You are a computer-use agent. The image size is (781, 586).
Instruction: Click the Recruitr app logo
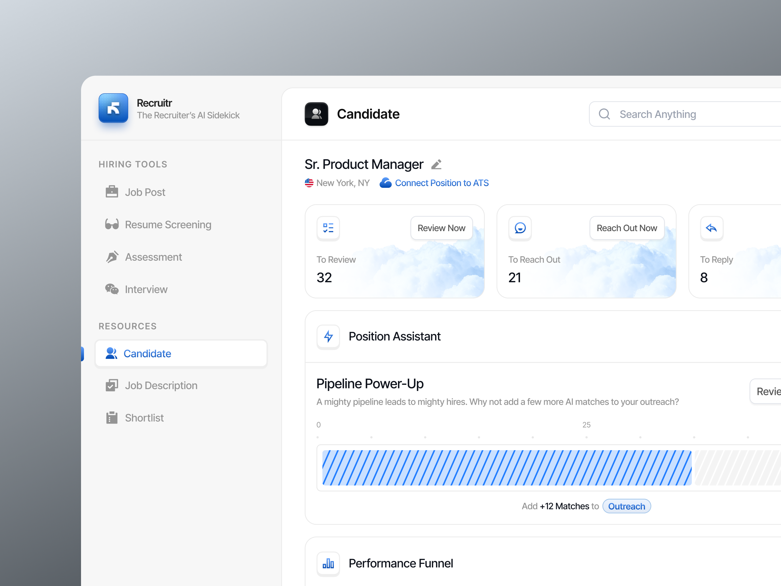point(113,108)
